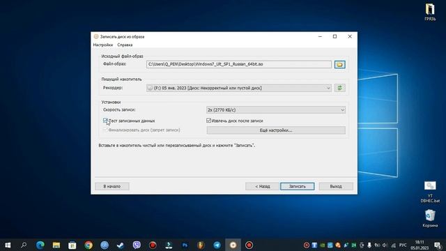The width and height of the screenshot is (446, 251).
Task: Launch Google Chrome from the taskbar
Action: pos(89,245)
